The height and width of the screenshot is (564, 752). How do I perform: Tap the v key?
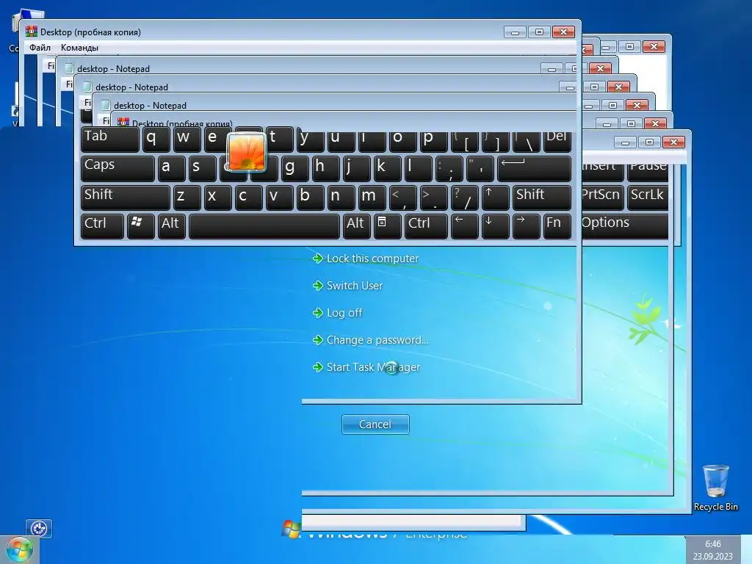pos(279,198)
